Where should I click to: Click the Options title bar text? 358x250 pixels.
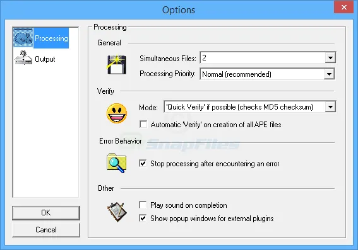(x=179, y=10)
